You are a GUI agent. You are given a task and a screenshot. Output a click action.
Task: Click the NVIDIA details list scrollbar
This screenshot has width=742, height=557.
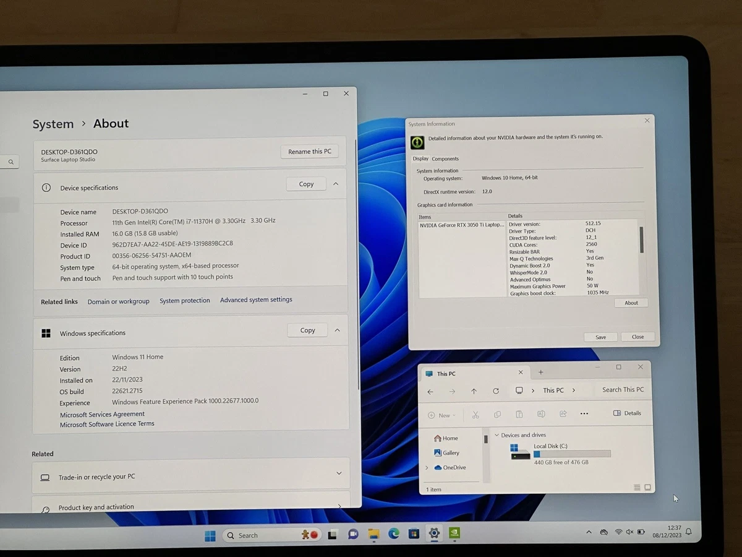[641, 240]
